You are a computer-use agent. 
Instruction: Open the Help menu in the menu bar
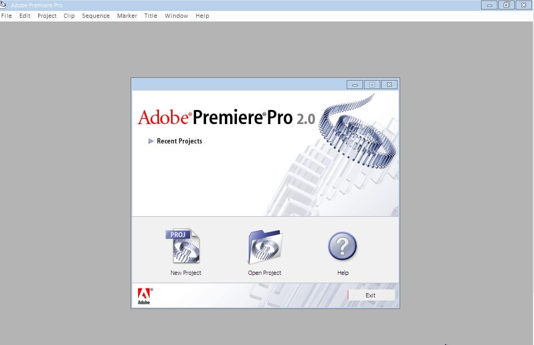click(x=202, y=16)
